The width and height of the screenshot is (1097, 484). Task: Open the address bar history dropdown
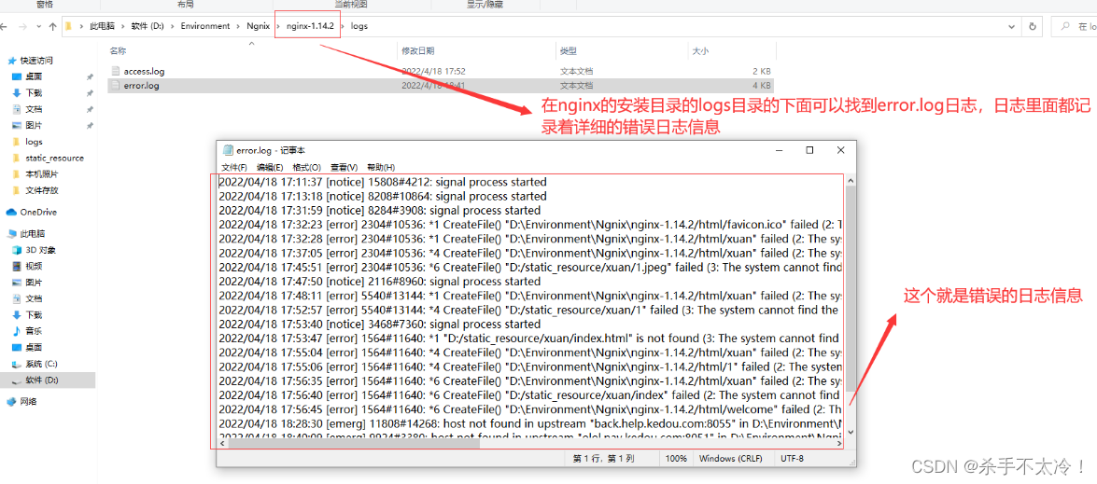tap(1012, 26)
